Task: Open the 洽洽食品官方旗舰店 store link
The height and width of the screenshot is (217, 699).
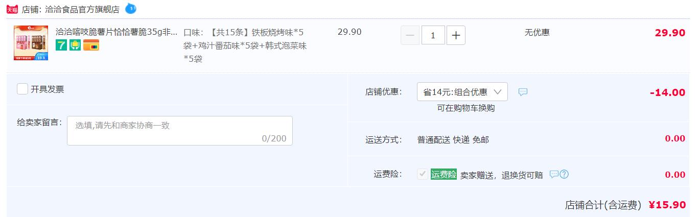Action: [82, 9]
